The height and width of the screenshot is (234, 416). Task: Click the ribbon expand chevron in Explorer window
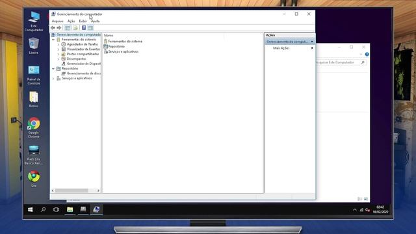click(x=361, y=55)
